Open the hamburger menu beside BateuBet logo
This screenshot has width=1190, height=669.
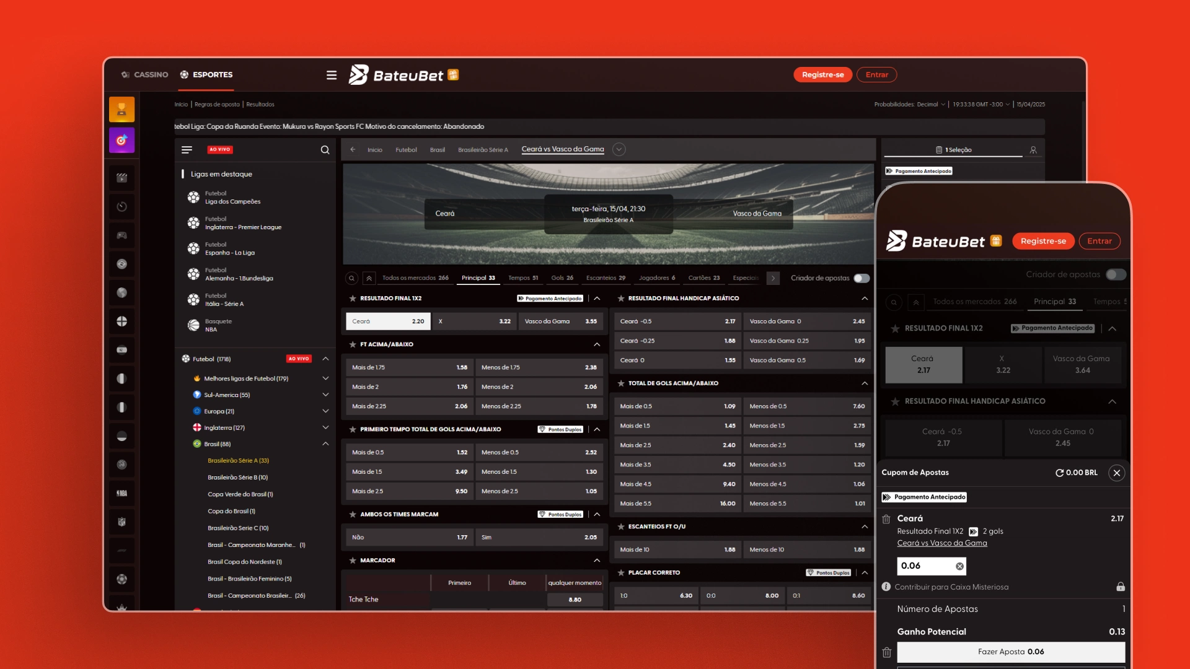pyautogui.click(x=332, y=75)
